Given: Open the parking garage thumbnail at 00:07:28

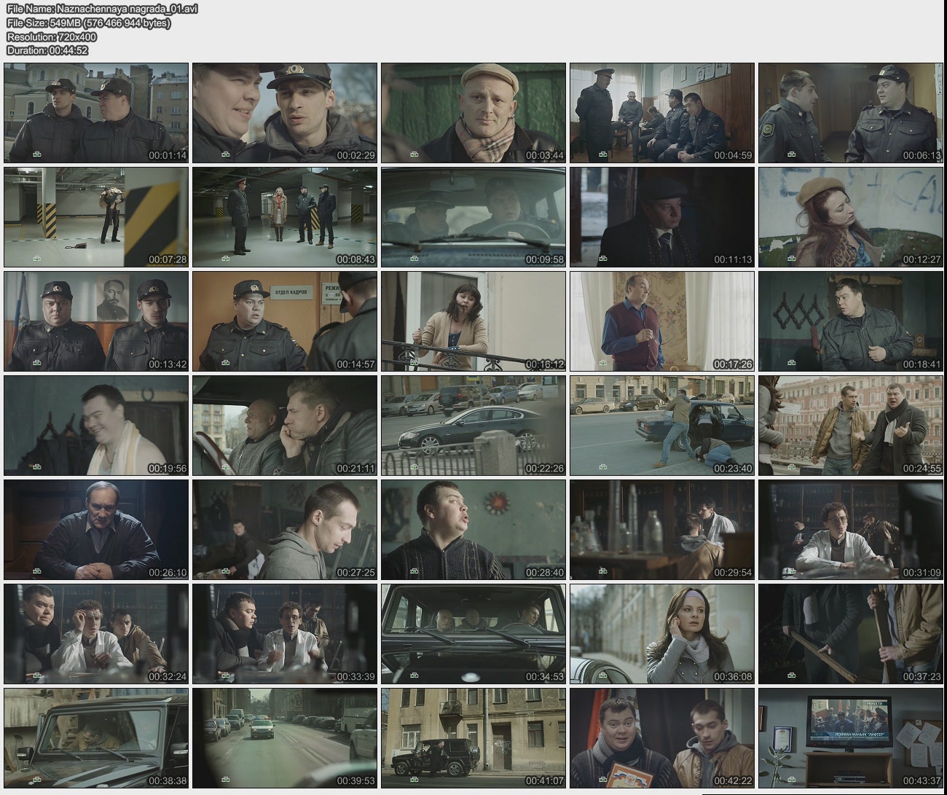Looking at the screenshot, I should 96,217.
